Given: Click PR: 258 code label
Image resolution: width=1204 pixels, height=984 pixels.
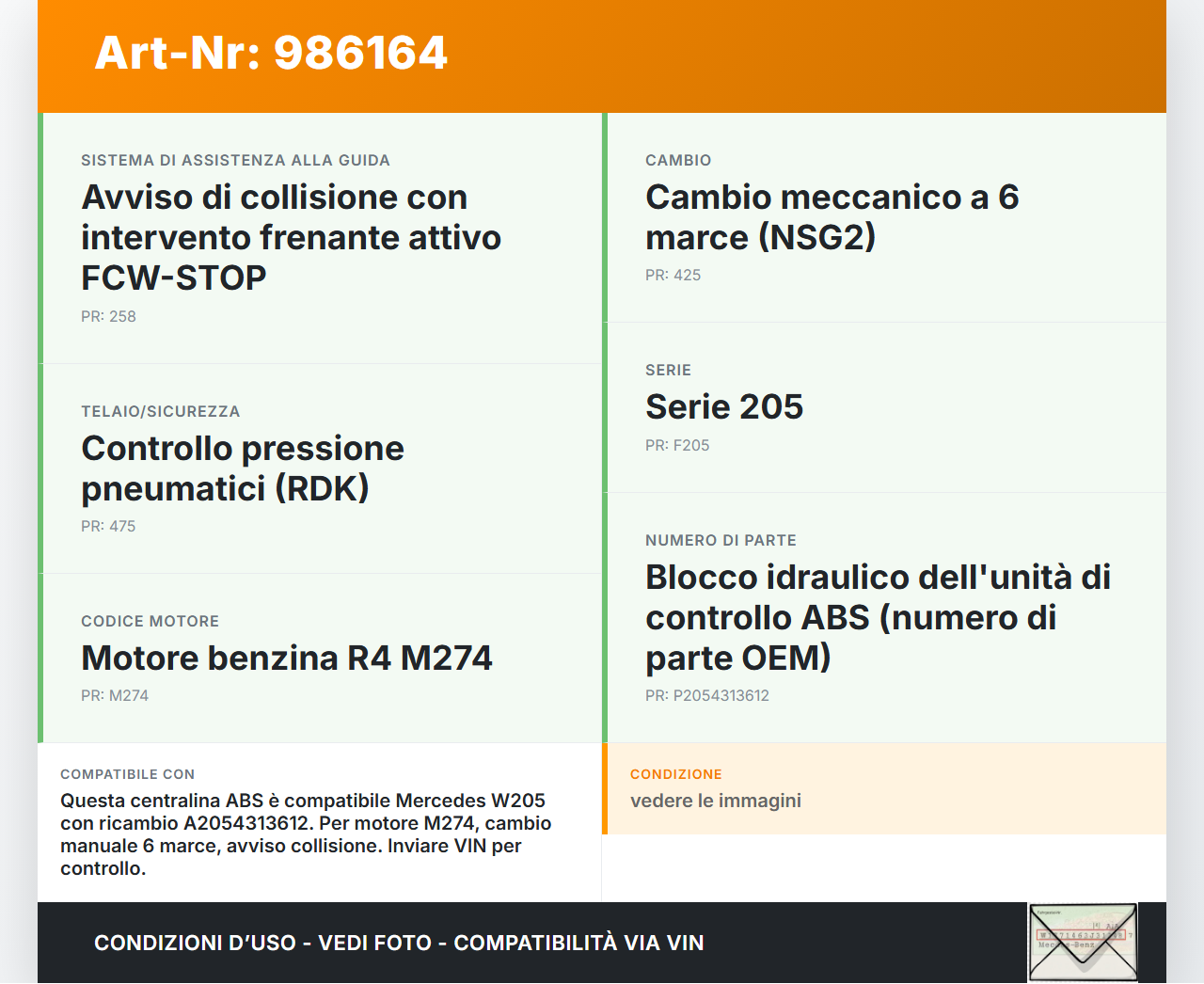Looking at the screenshot, I should pyautogui.click(x=108, y=317).
